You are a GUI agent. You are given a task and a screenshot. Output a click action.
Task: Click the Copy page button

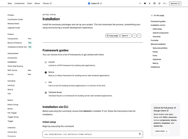pos(112,36)
